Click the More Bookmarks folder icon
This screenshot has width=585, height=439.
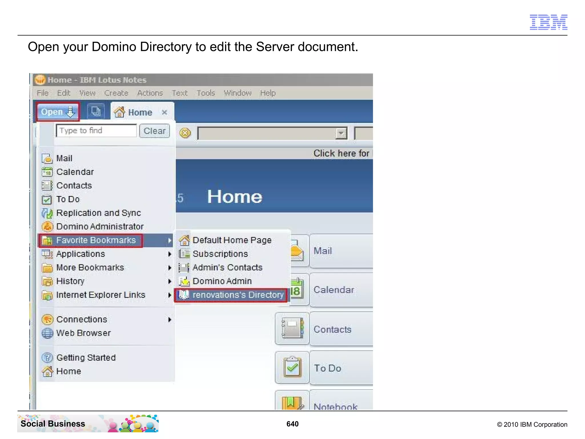click(47, 268)
